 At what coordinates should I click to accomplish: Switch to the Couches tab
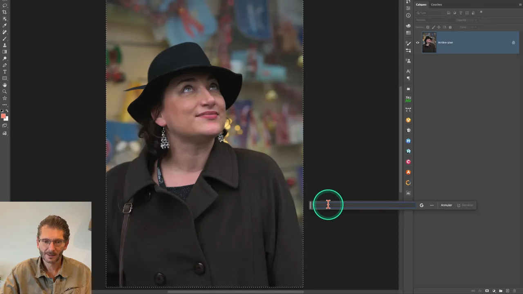[436, 4]
